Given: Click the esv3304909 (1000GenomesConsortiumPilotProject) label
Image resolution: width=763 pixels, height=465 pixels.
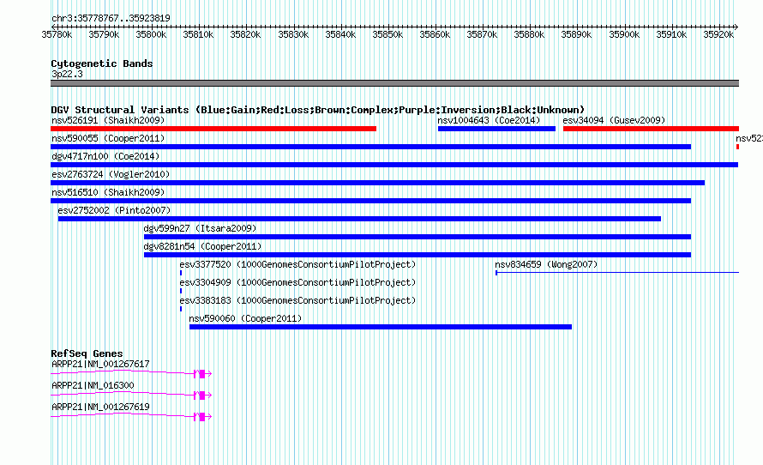Looking at the screenshot, I should click(297, 282).
